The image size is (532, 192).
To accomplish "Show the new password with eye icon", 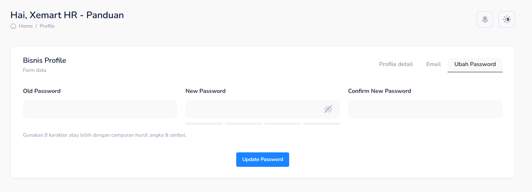I will click(x=328, y=109).
